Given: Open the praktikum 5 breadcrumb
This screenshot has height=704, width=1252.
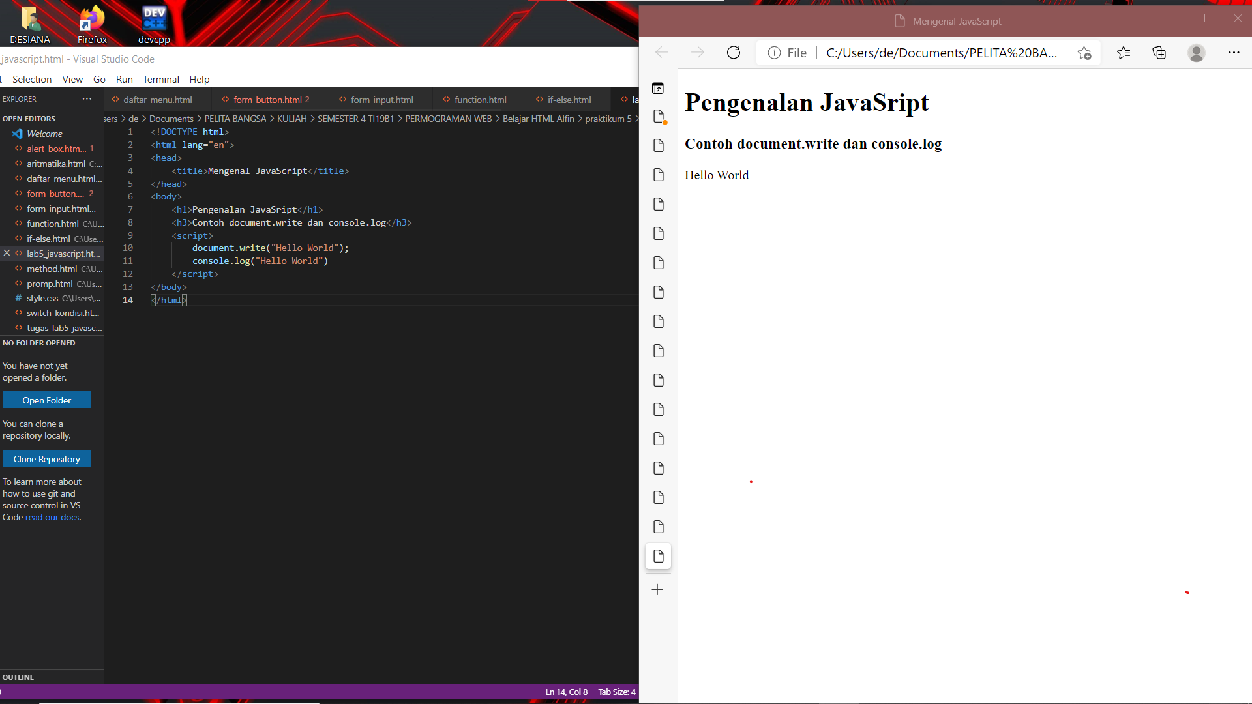Looking at the screenshot, I should pos(609,119).
